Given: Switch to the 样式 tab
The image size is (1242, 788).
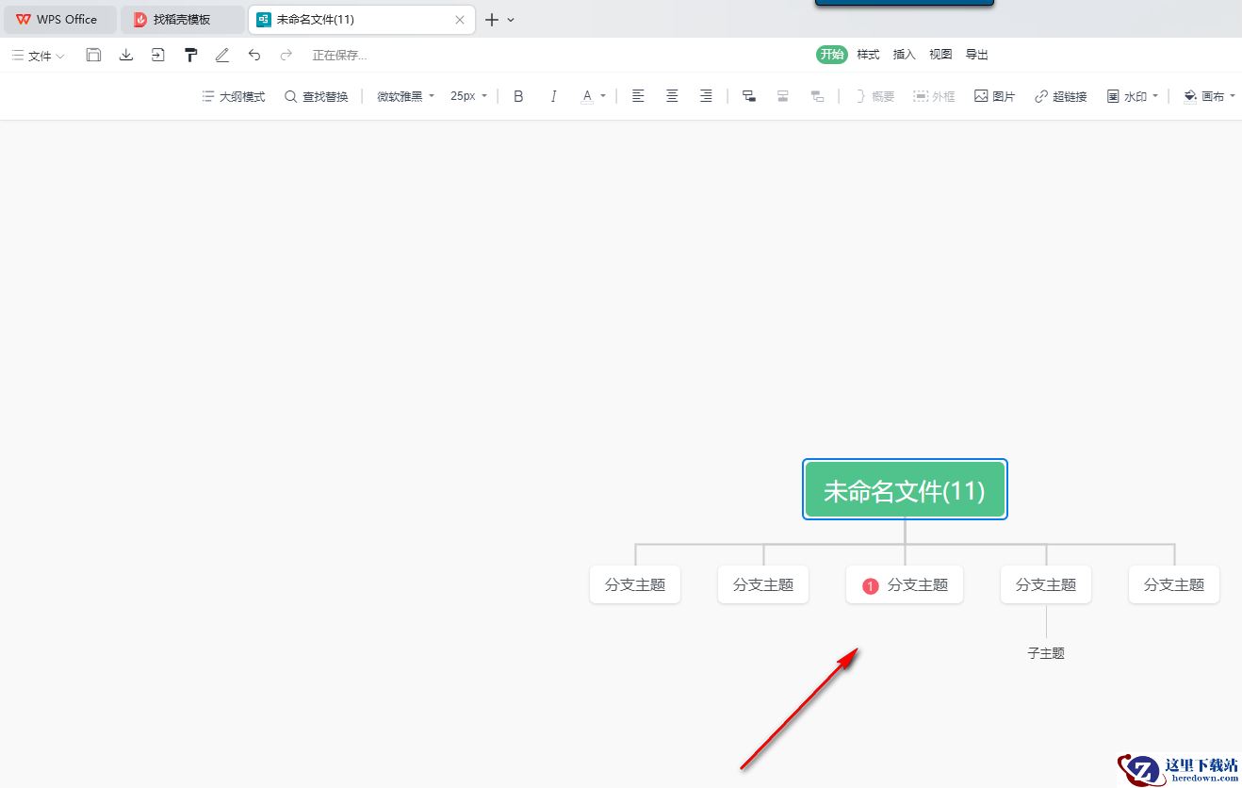Looking at the screenshot, I should pos(868,55).
